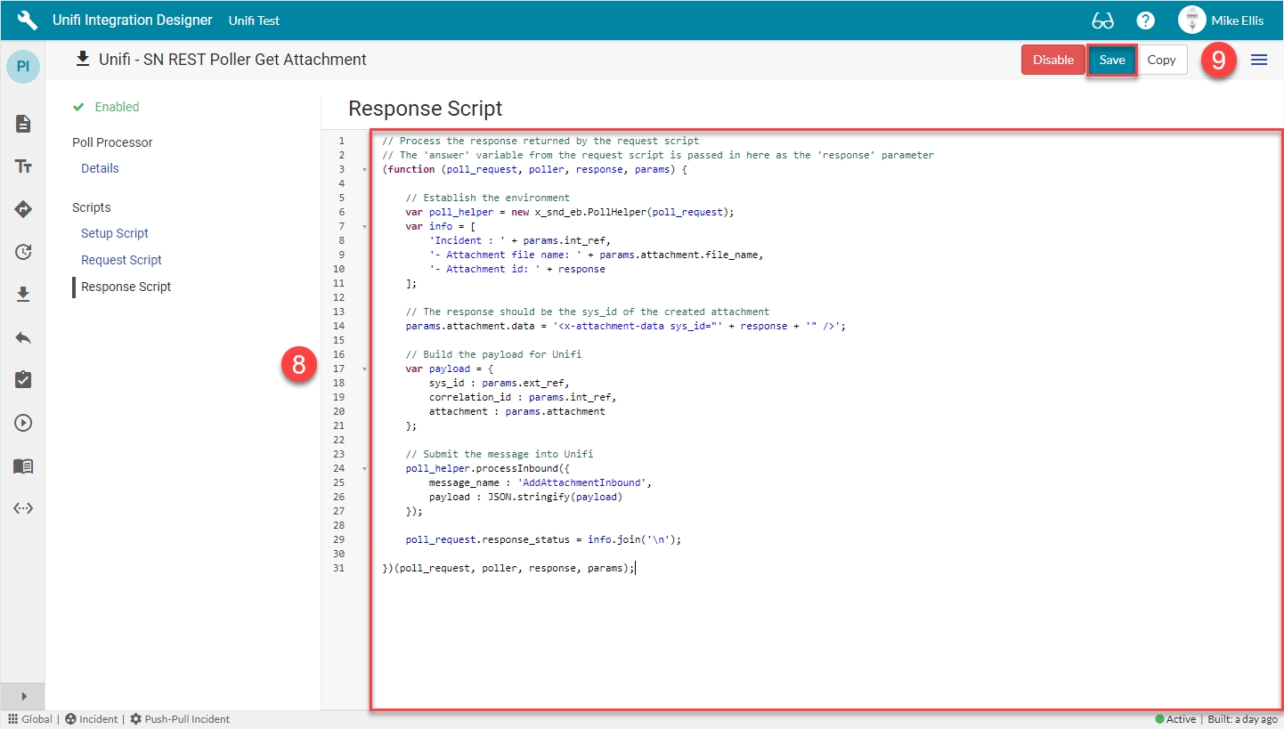Collapse the payload fold arrow on line 17
This screenshot has width=1284, height=729.
[364, 369]
